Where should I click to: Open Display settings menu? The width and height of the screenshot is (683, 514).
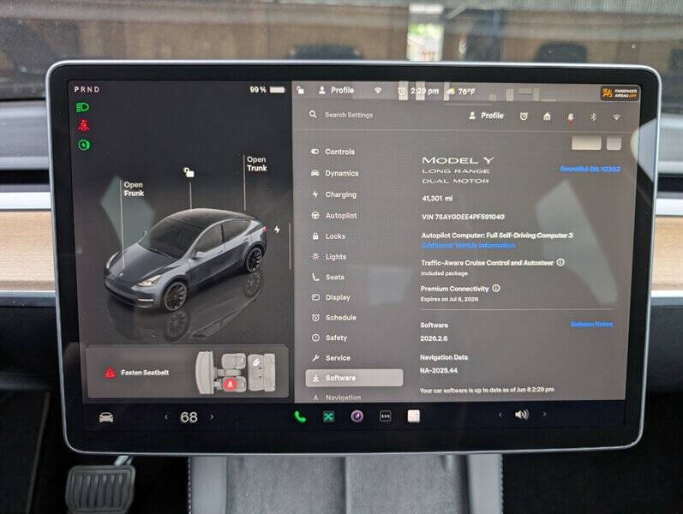[x=331, y=297]
